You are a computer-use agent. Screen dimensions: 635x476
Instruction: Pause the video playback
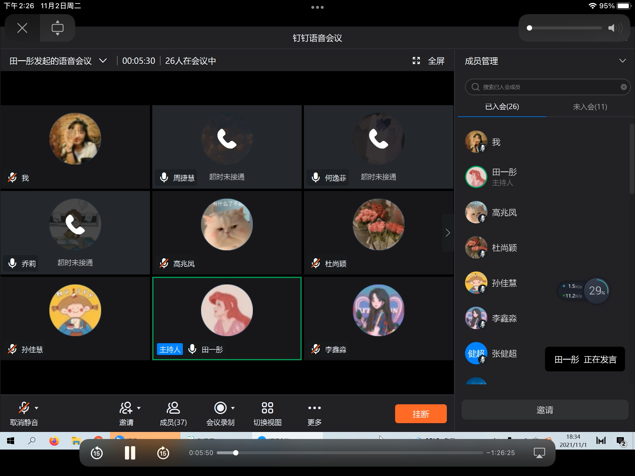[x=130, y=453]
